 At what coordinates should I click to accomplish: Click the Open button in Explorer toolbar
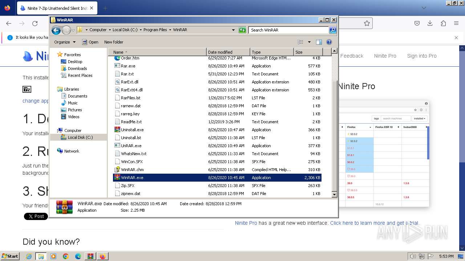[90, 42]
